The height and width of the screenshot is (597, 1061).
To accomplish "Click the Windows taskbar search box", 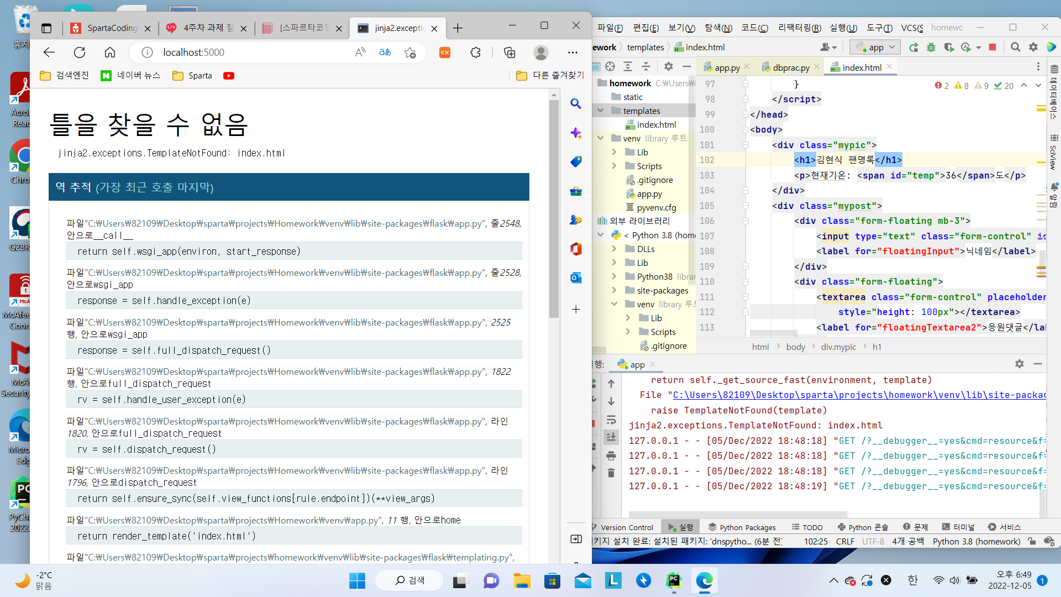I will [409, 580].
